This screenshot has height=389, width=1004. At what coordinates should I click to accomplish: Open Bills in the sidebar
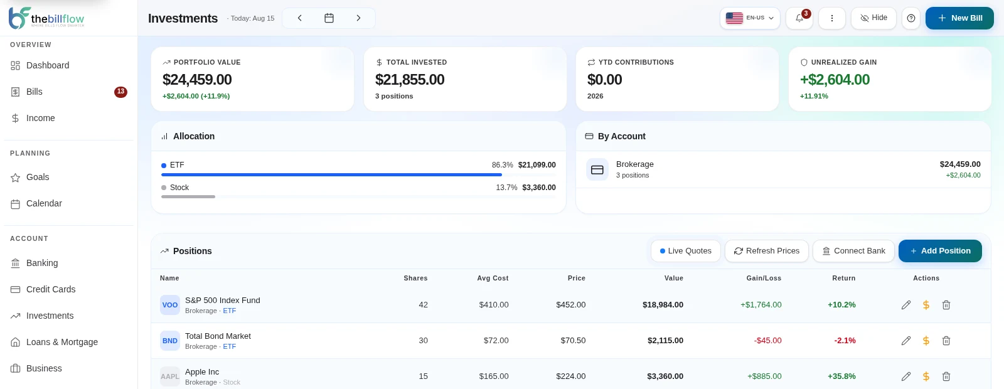(69, 92)
